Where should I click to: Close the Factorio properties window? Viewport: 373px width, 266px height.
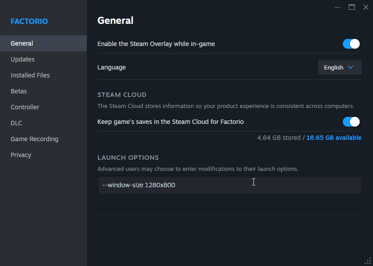tap(365, 7)
